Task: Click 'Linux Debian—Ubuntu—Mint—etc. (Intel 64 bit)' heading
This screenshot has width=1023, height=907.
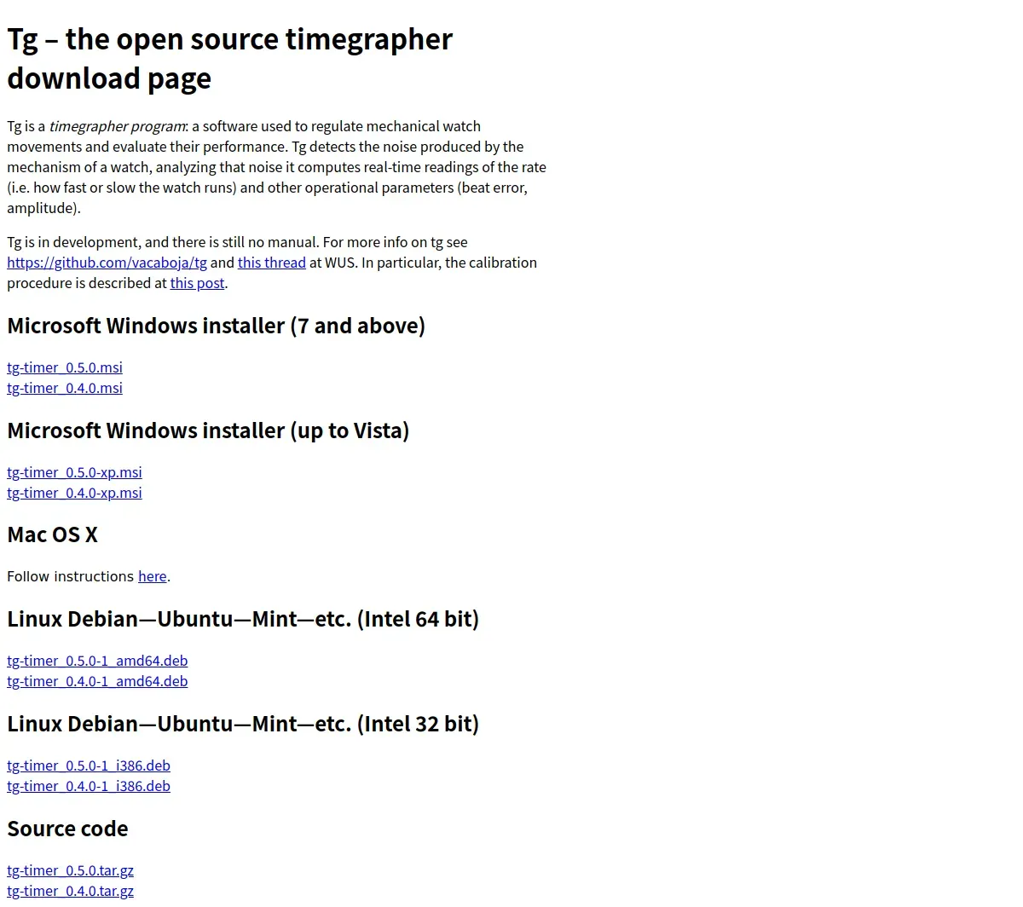Action: [x=243, y=619]
